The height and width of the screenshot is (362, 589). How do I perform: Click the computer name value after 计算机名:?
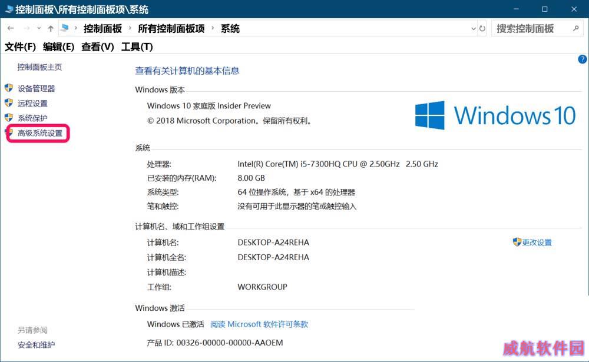coord(273,243)
